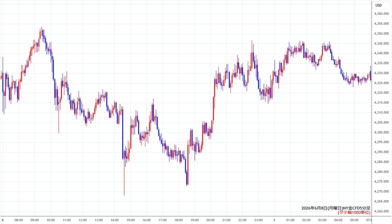Click the 05:00 time axis label
This screenshot has width=392, height=224.
pos(354,220)
